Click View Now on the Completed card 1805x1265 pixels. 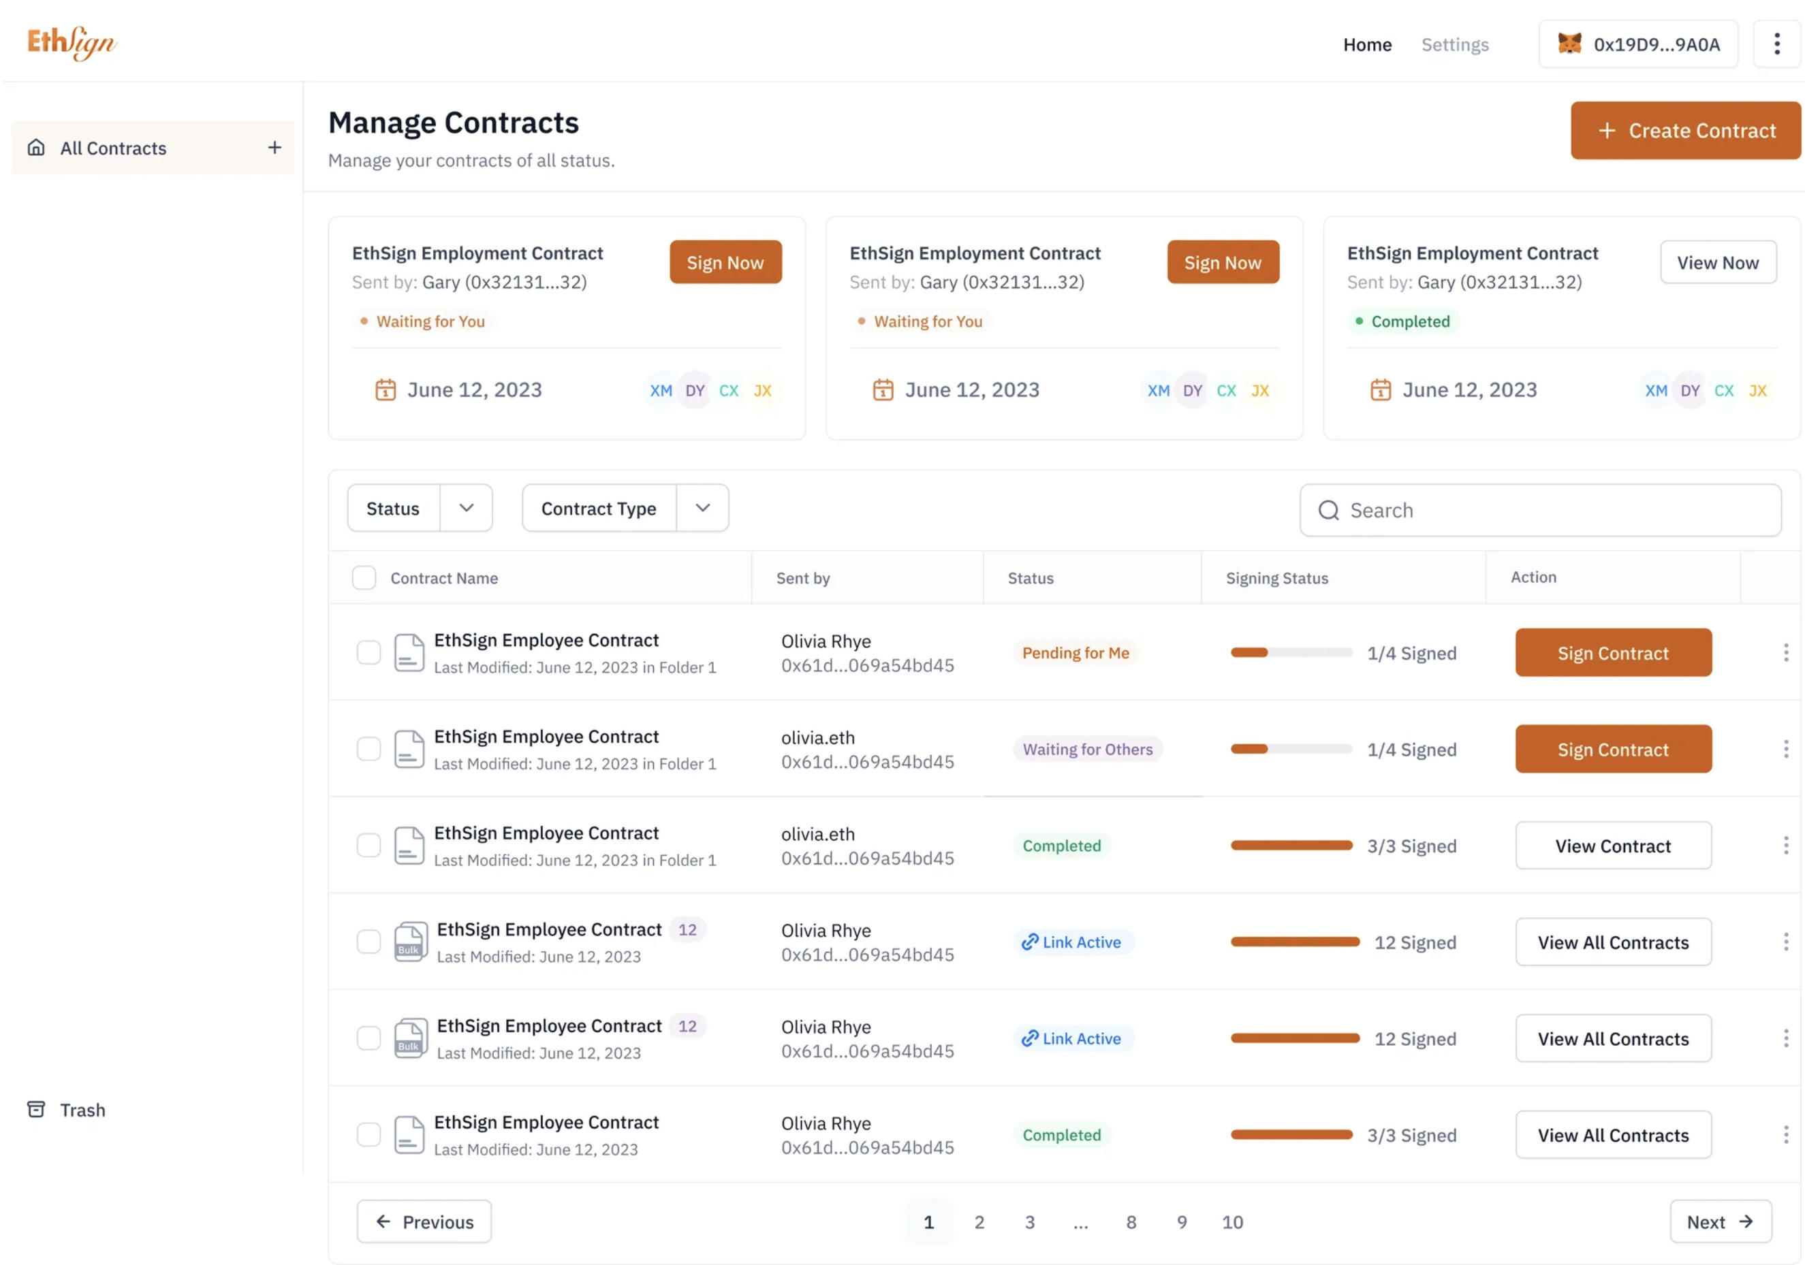click(x=1717, y=262)
